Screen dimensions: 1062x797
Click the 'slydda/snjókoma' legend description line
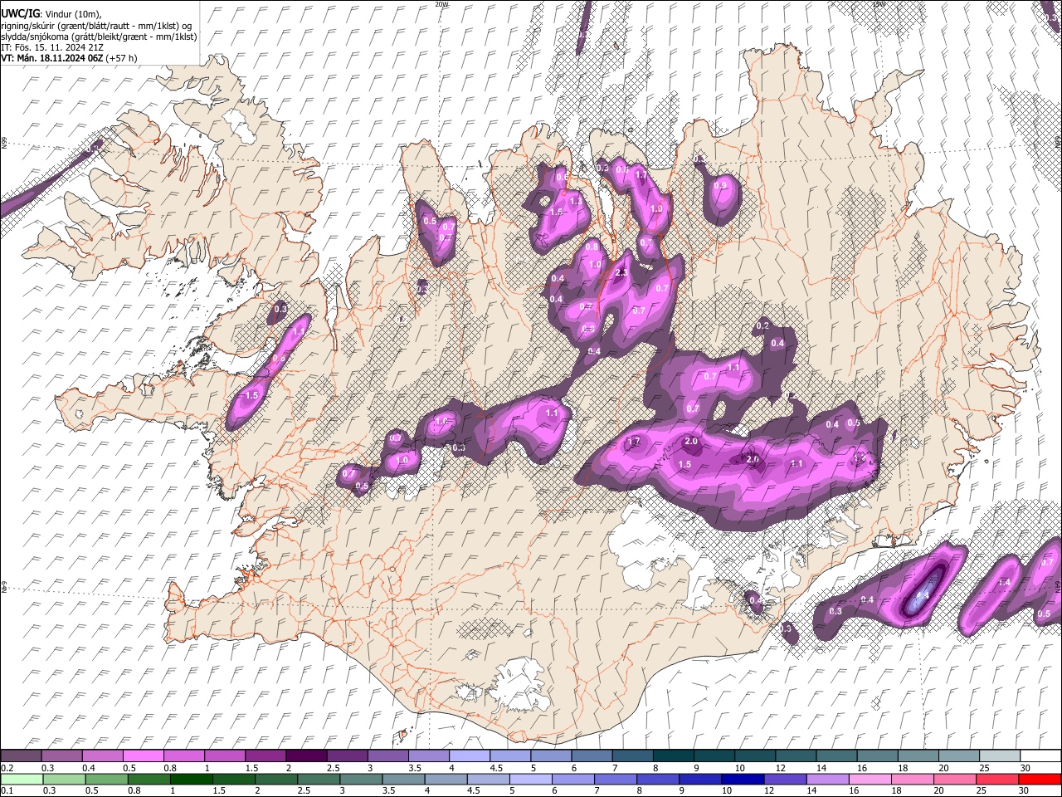100,37
